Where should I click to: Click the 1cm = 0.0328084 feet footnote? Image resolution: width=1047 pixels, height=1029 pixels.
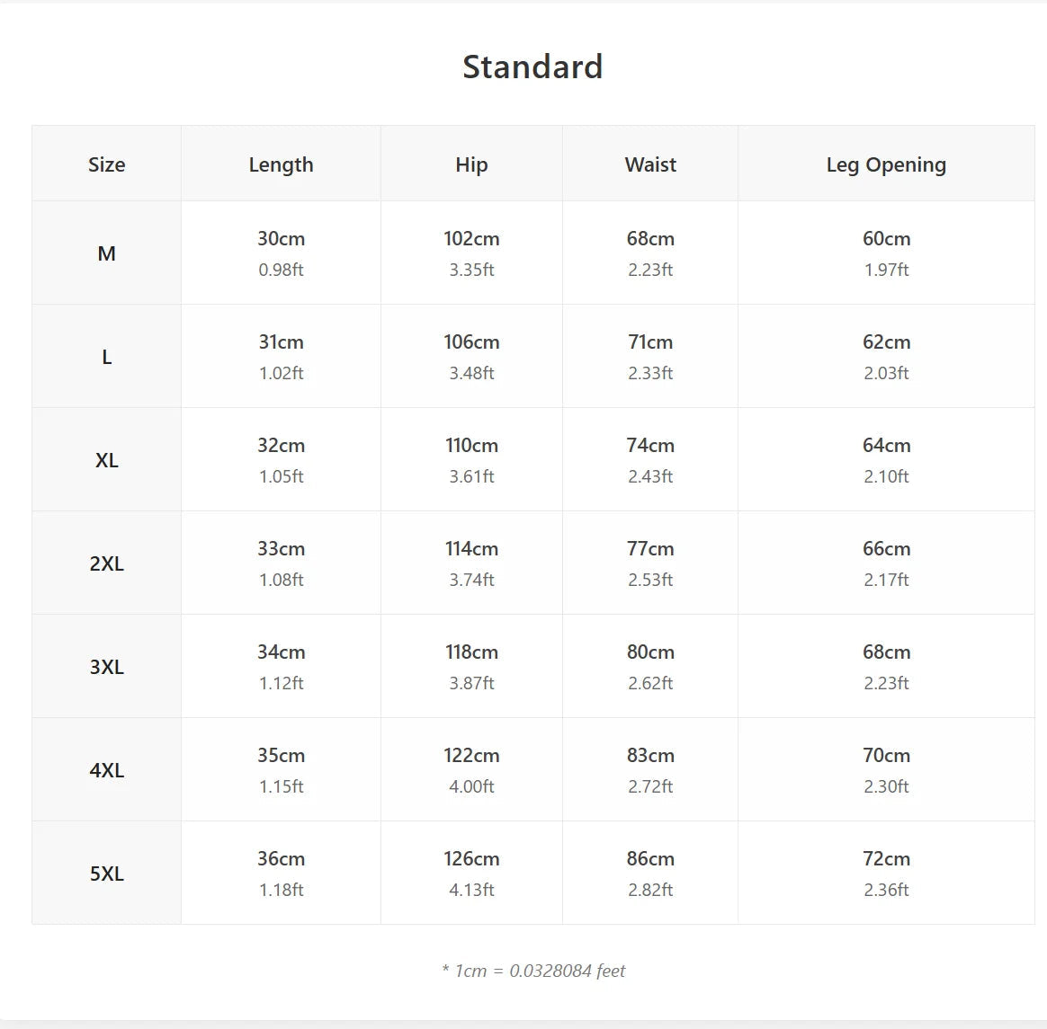tap(533, 971)
